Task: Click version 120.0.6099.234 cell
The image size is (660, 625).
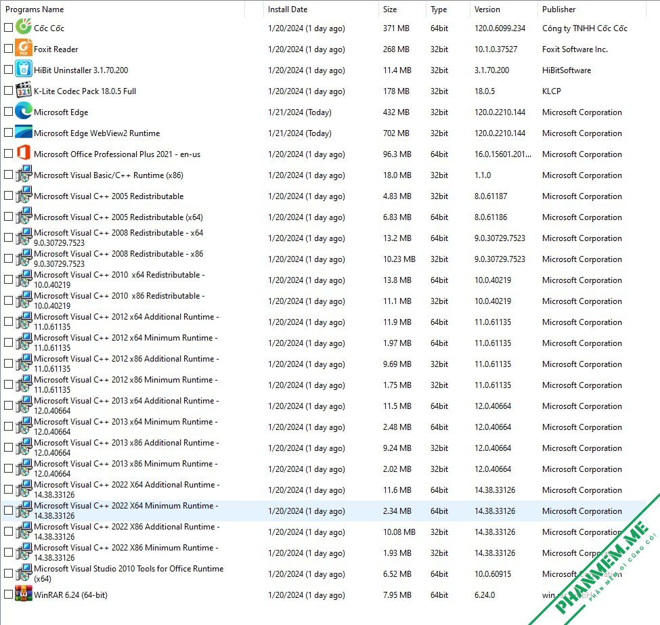Action: click(x=500, y=28)
